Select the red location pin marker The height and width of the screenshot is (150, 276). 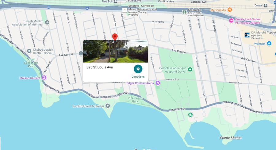click(x=115, y=37)
